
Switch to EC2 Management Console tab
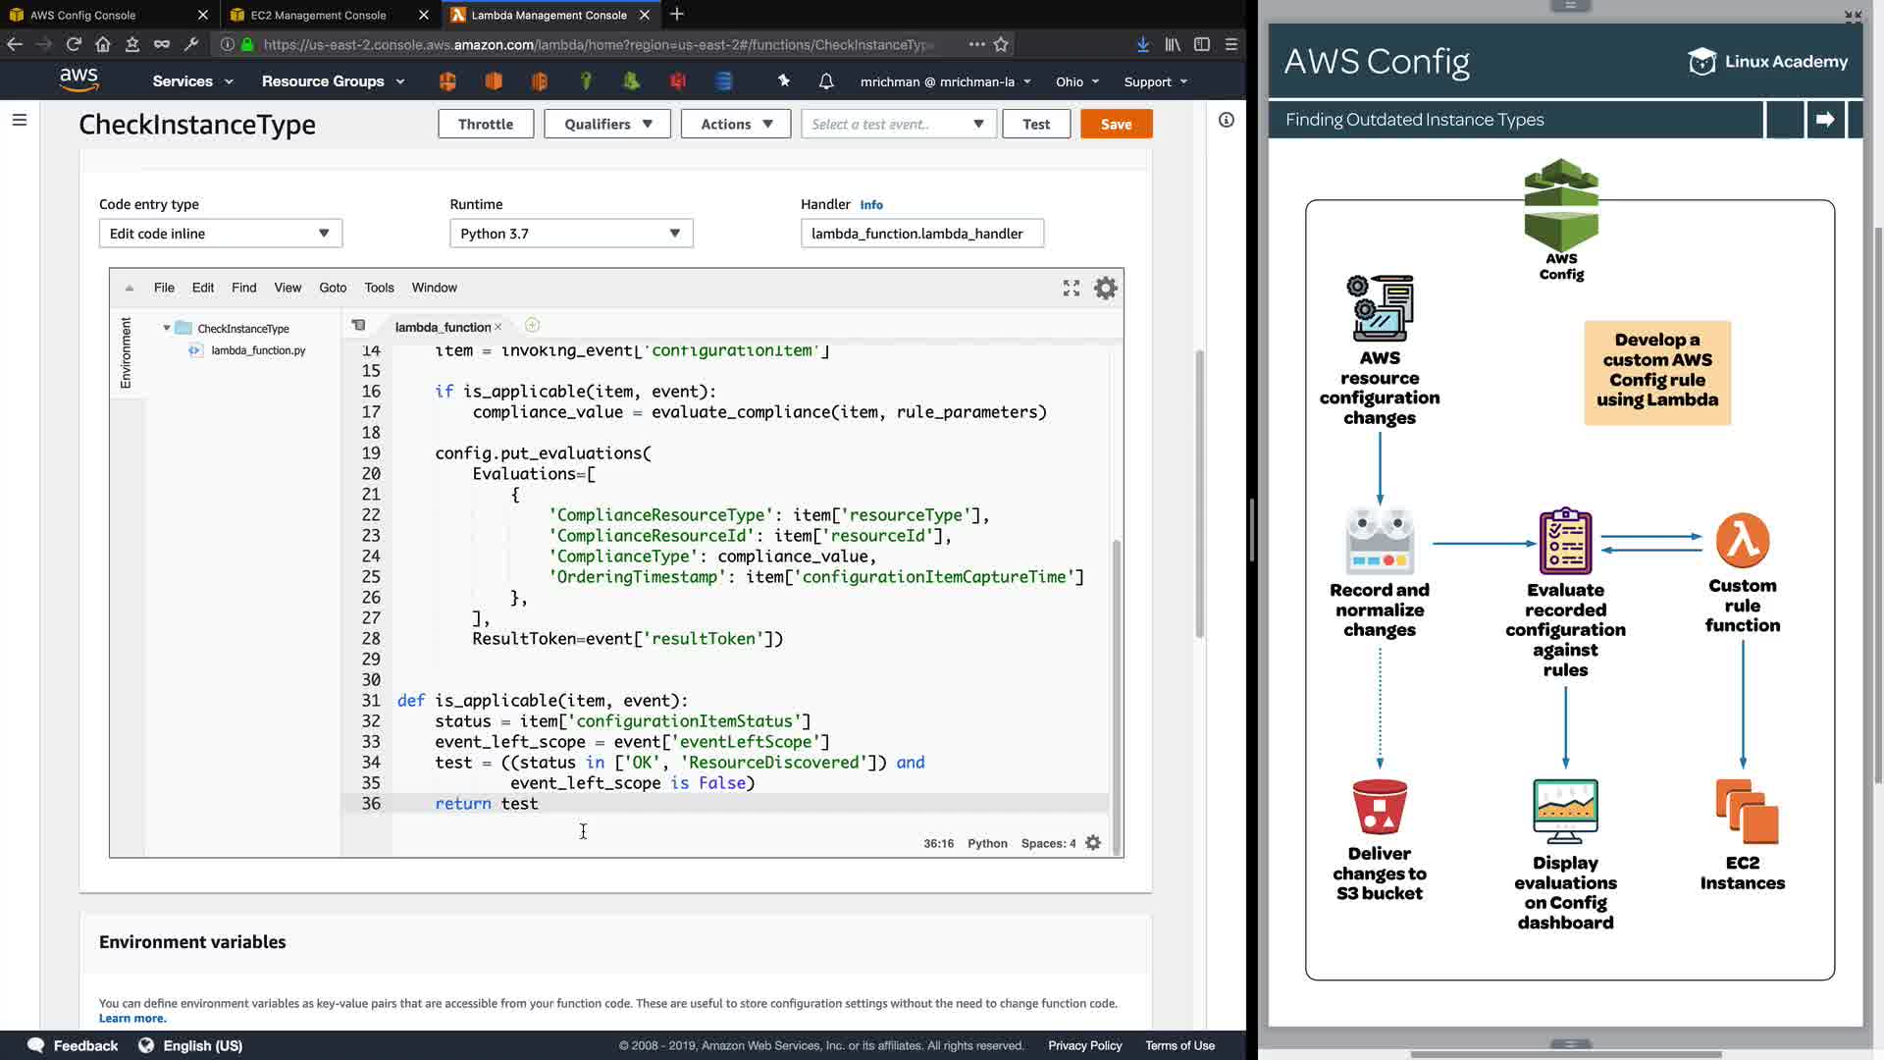coord(318,15)
